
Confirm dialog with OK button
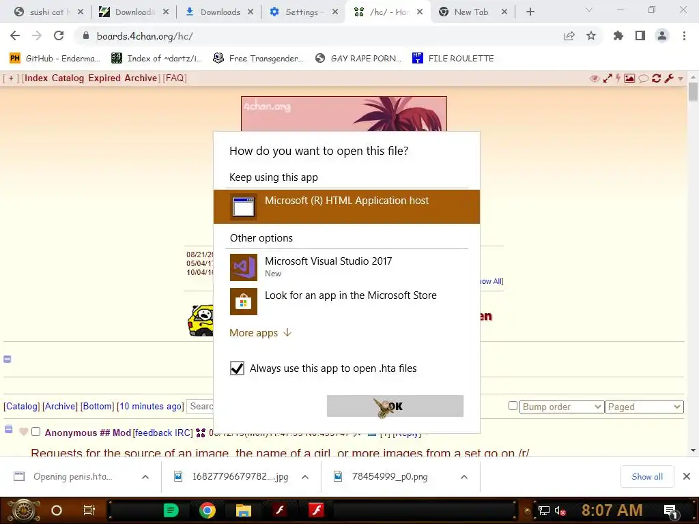click(x=395, y=406)
